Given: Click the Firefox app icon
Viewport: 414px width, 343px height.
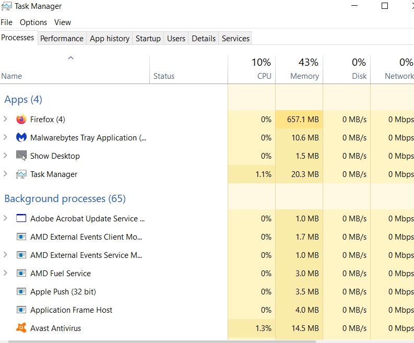Looking at the screenshot, I should [21, 120].
